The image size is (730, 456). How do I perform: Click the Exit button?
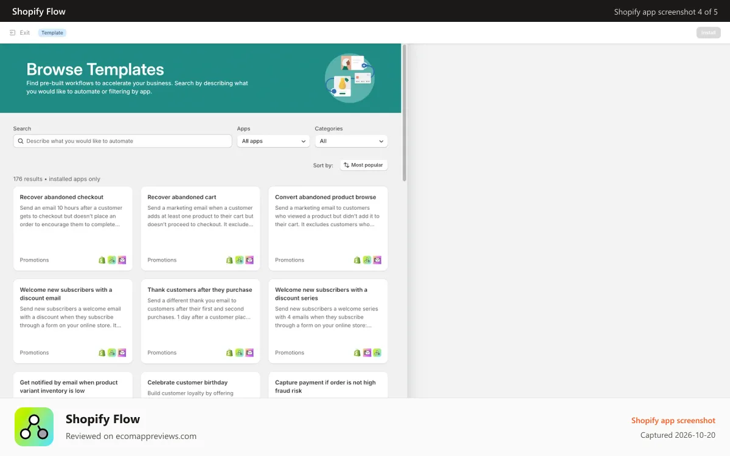pyautogui.click(x=20, y=33)
